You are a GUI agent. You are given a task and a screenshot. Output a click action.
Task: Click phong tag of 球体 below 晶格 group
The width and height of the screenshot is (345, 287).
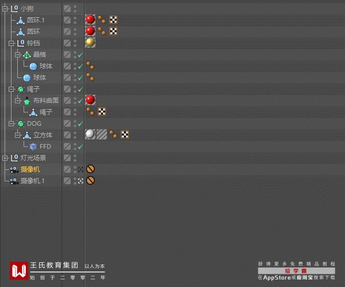[90, 77]
